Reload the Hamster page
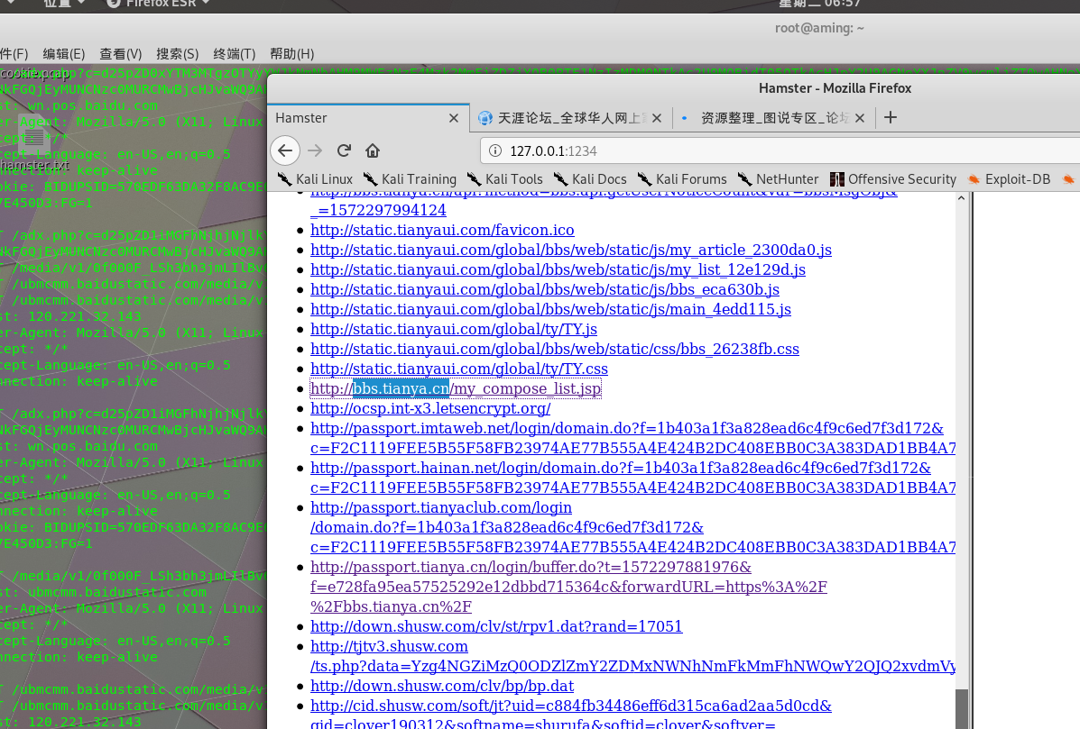This screenshot has width=1080, height=729. point(344,150)
